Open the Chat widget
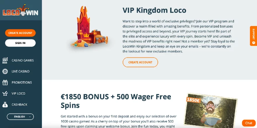The image size is (257, 128). click(249, 123)
